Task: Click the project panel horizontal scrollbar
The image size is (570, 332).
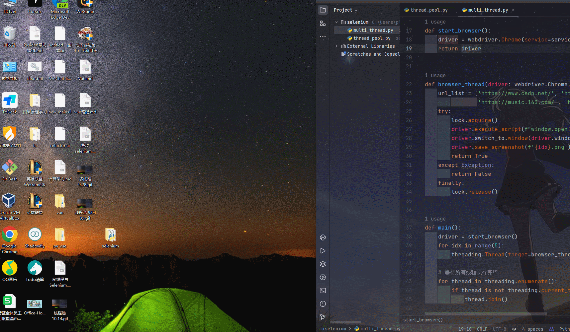Action: [345, 322]
